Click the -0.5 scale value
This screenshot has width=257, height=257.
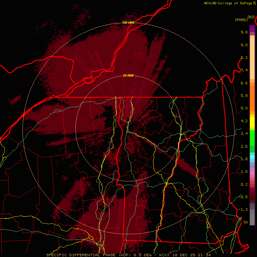coord(243,197)
